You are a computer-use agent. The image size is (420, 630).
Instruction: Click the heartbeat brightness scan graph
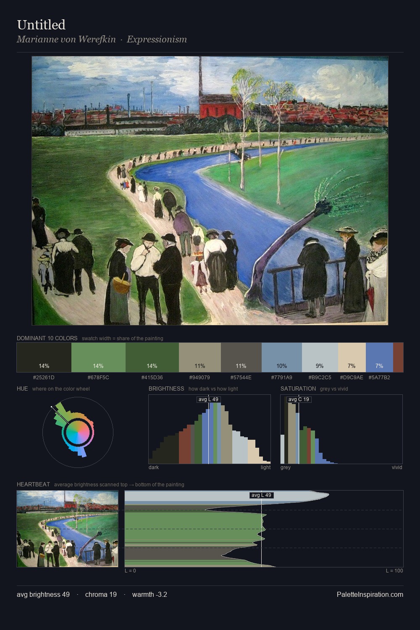tap(264, 529)
